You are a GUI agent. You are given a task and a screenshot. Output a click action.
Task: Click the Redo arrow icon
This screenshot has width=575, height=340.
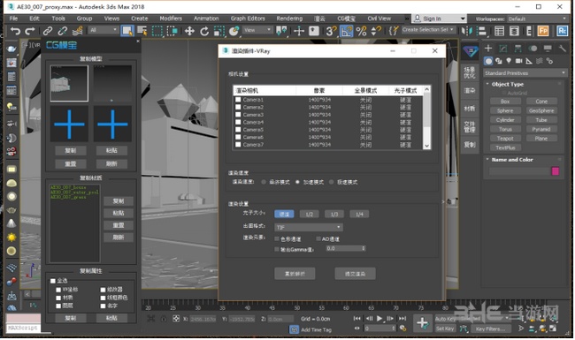[x=30, y=31]
